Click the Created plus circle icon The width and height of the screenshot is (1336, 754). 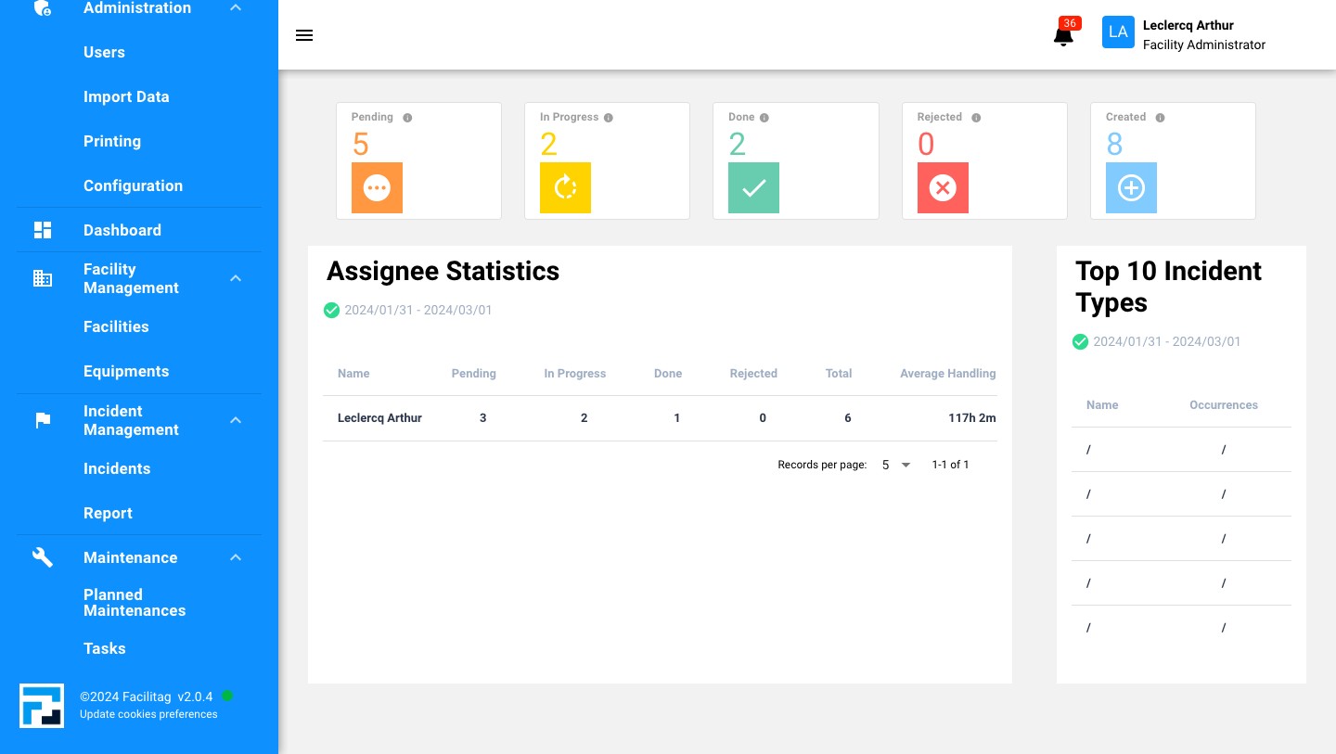coord(1131,187)
